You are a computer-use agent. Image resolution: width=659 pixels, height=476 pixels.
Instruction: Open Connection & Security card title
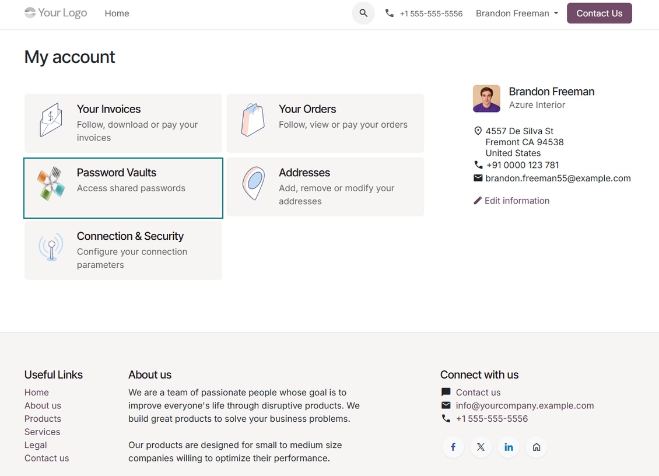(130, 236)
